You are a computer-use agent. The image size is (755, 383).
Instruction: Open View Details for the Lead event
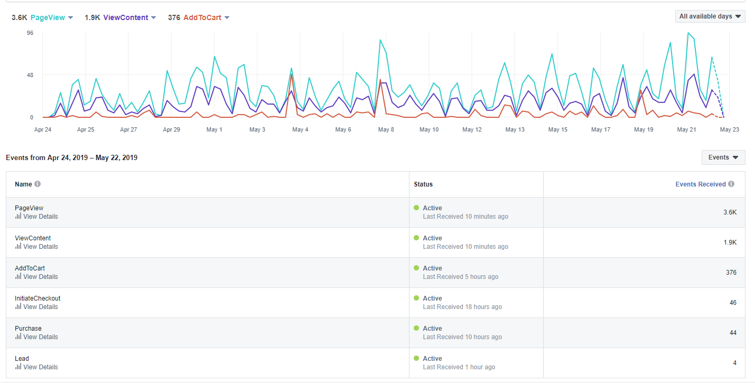[x=41, y=367]
